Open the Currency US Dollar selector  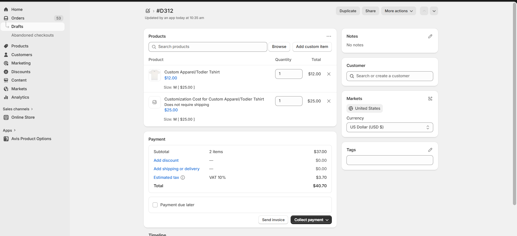(x=389, y=127)
